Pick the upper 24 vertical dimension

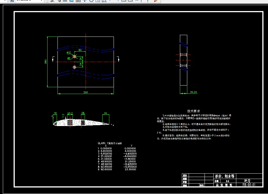coord(81,59)
